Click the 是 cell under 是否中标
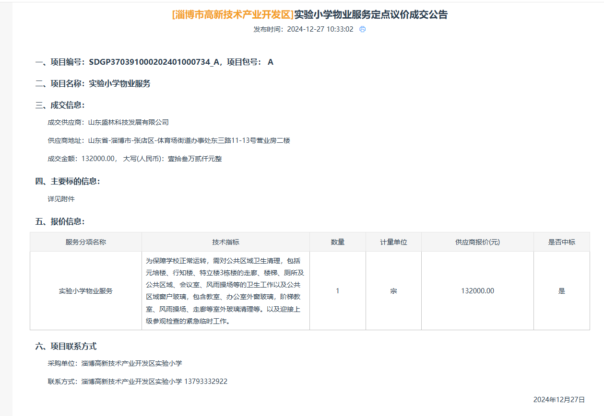 click(x=561, y=291)
